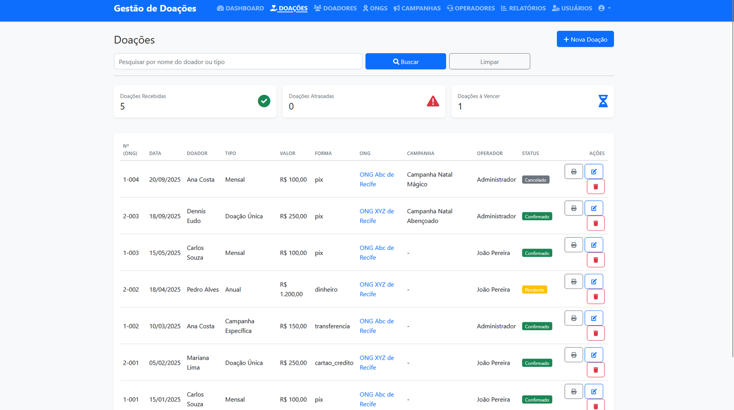
Task: Print donation 1-002 with transferencia payment
Action: (573, 318)
